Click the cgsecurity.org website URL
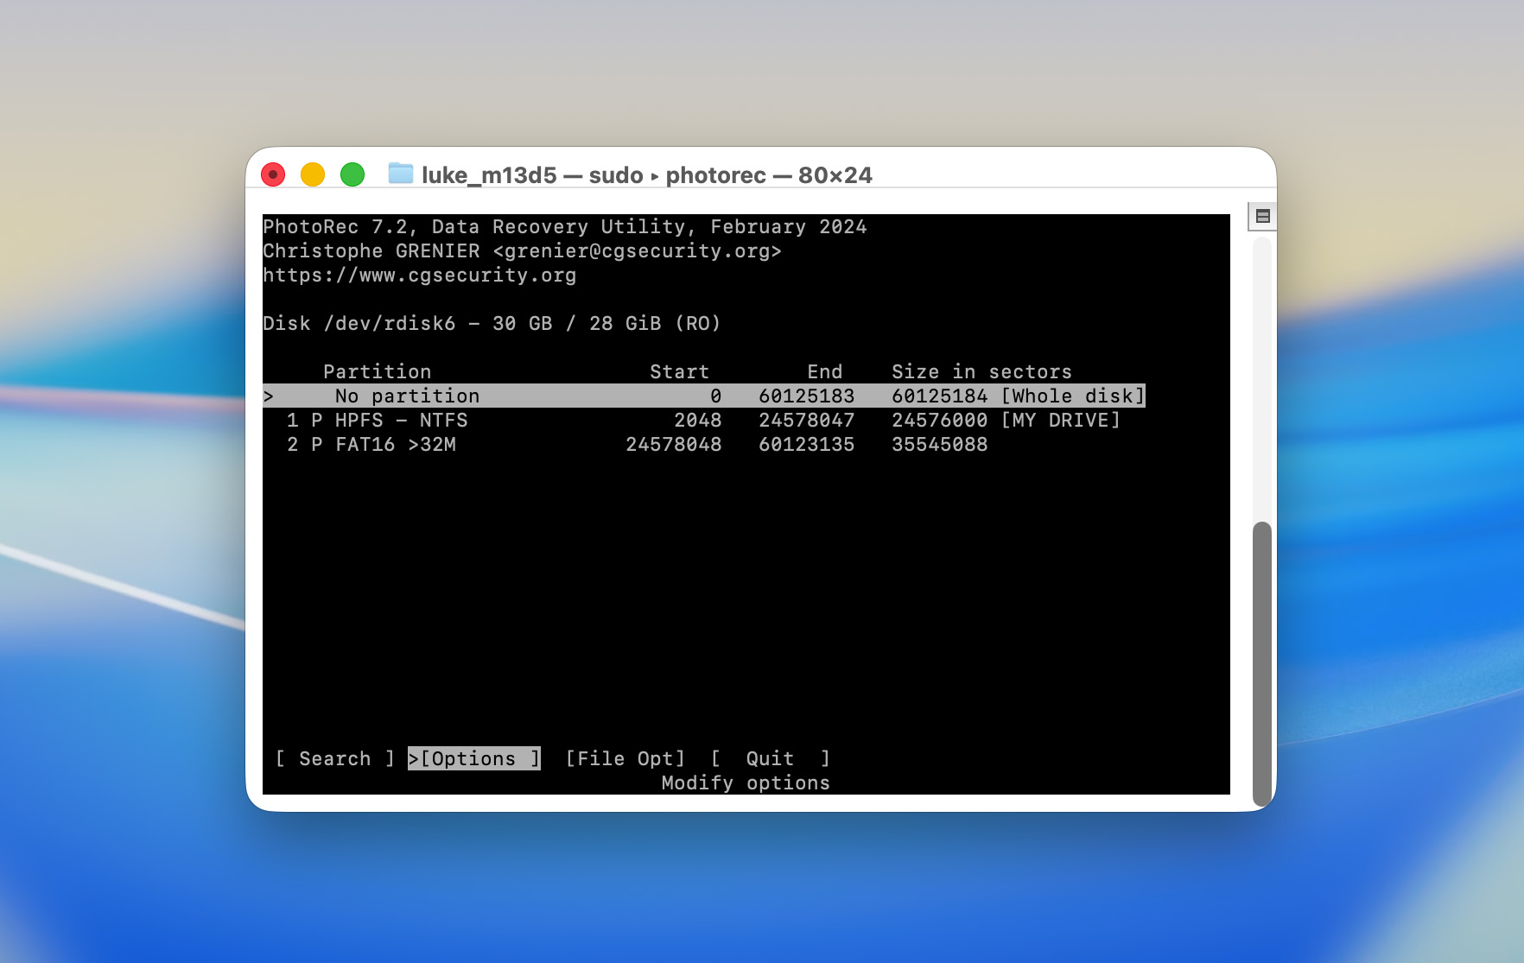 coord(420,275)
